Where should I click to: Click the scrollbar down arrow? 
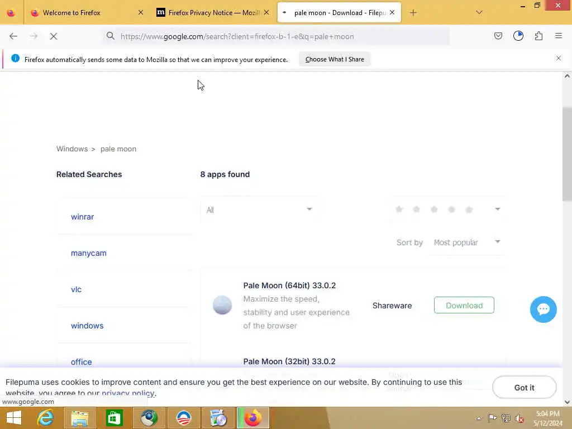point(567,402)
